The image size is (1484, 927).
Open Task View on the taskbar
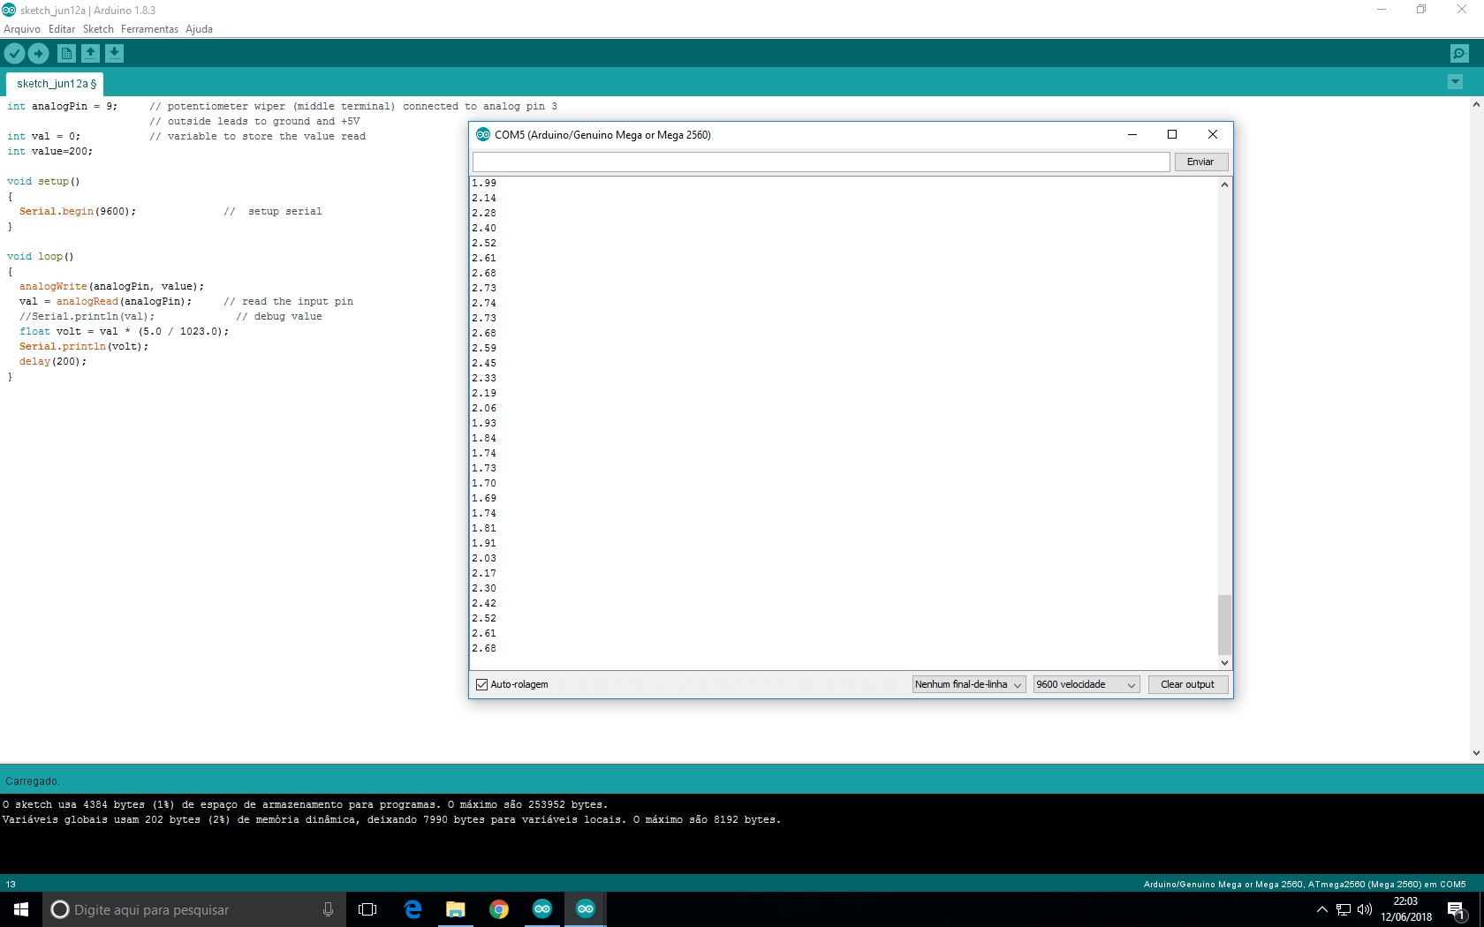[x=367, y=909]
